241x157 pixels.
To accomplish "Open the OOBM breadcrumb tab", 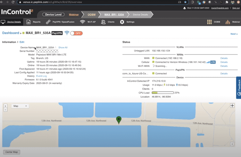I will tap(92, 15).
